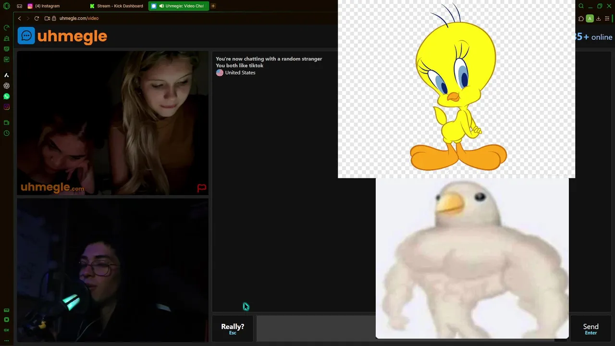This screenshot has width=615, height=346.
Task: Switch to the Stream - Kick Dashboard tab
Action: click(117, 6)
